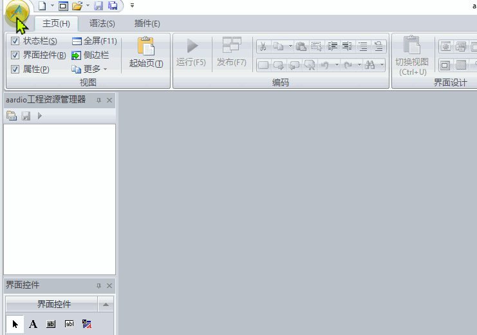477x335 pixels.
Task: Click the cut scissors icon in 编码 group
Action: point(263,46)
